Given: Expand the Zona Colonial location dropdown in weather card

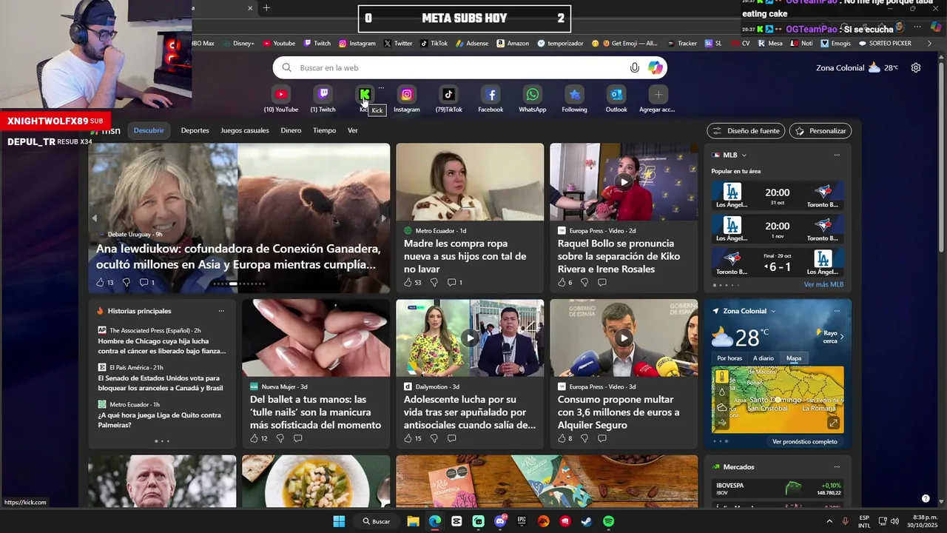Looking at the screenshot, I should (x=773, y=311).
